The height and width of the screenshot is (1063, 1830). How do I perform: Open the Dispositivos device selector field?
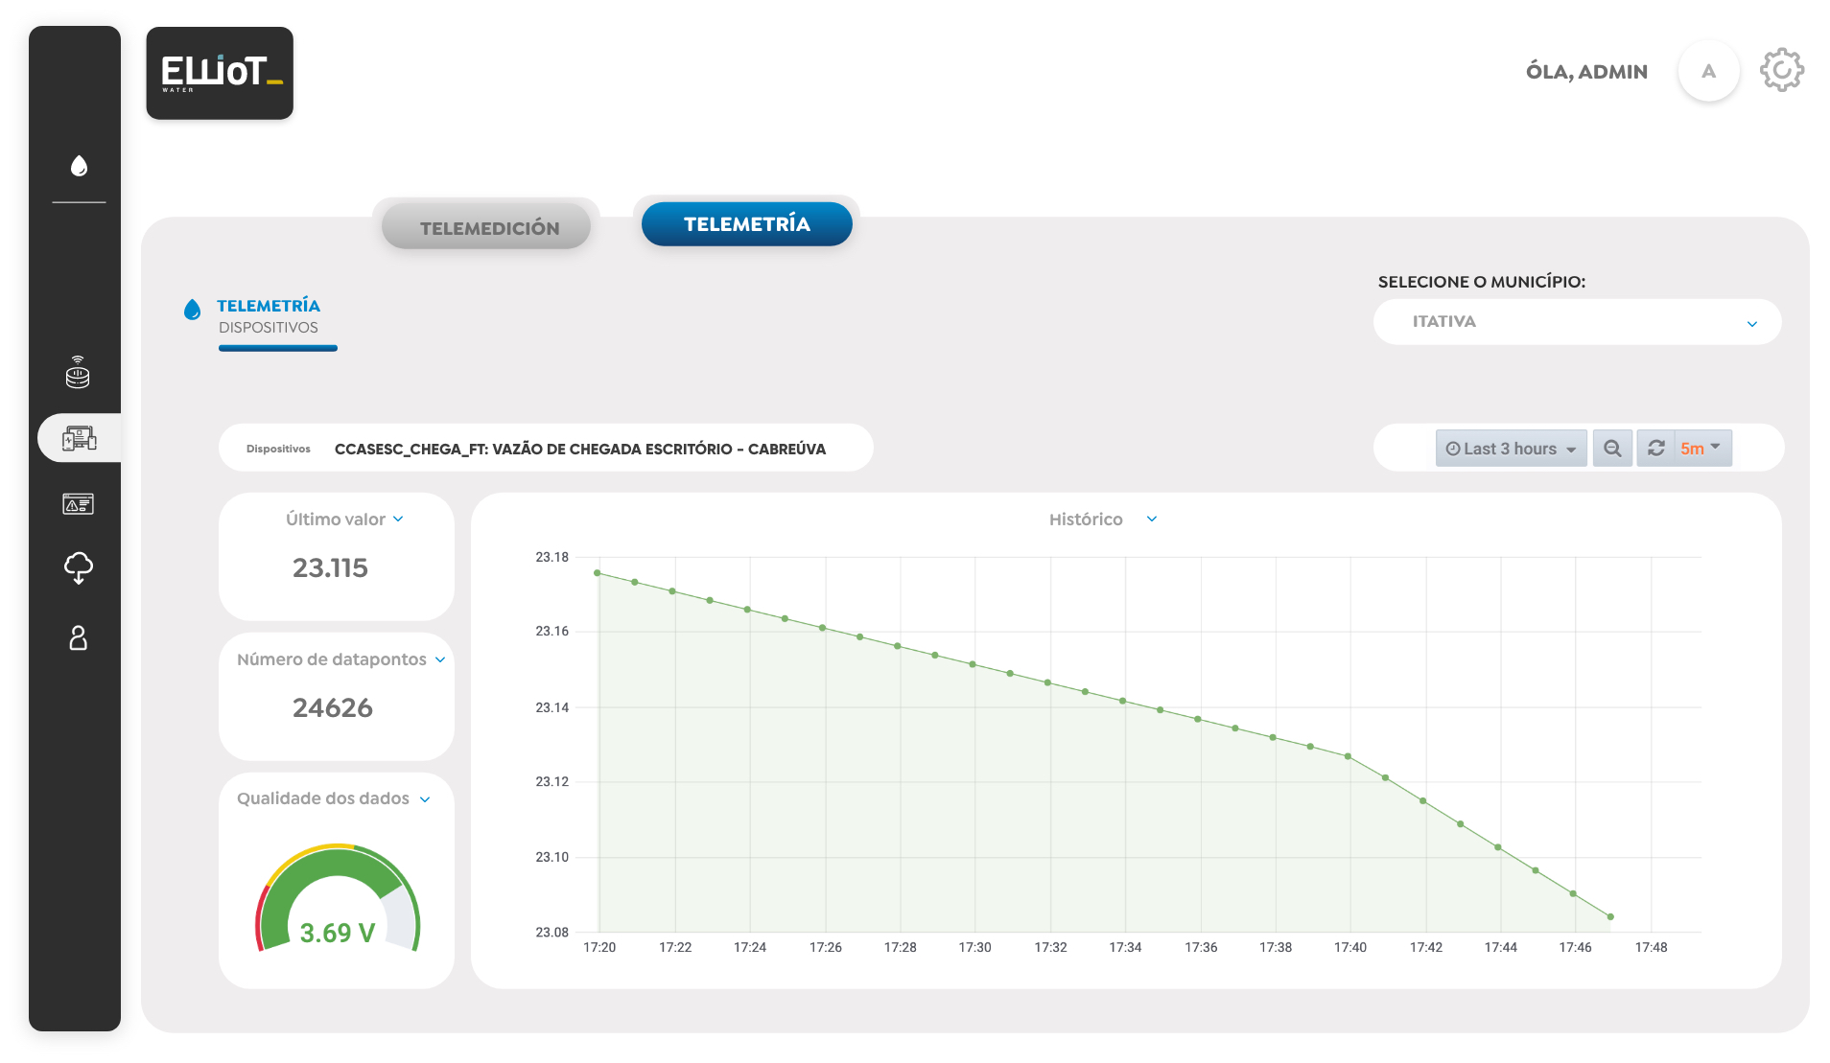(546, 449)
